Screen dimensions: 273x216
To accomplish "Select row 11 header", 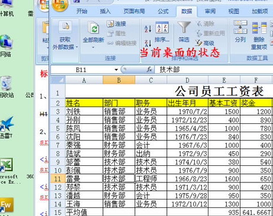I will click(x=57, y=179).
